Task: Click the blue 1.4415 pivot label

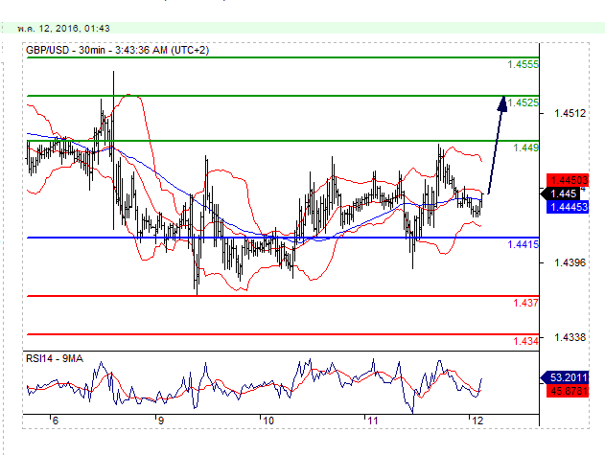Action: coord(523,244)
